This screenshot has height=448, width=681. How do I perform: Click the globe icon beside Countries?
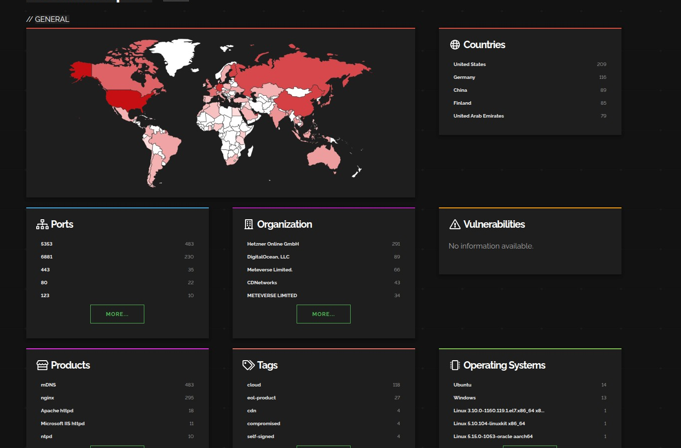pos(455,45)
